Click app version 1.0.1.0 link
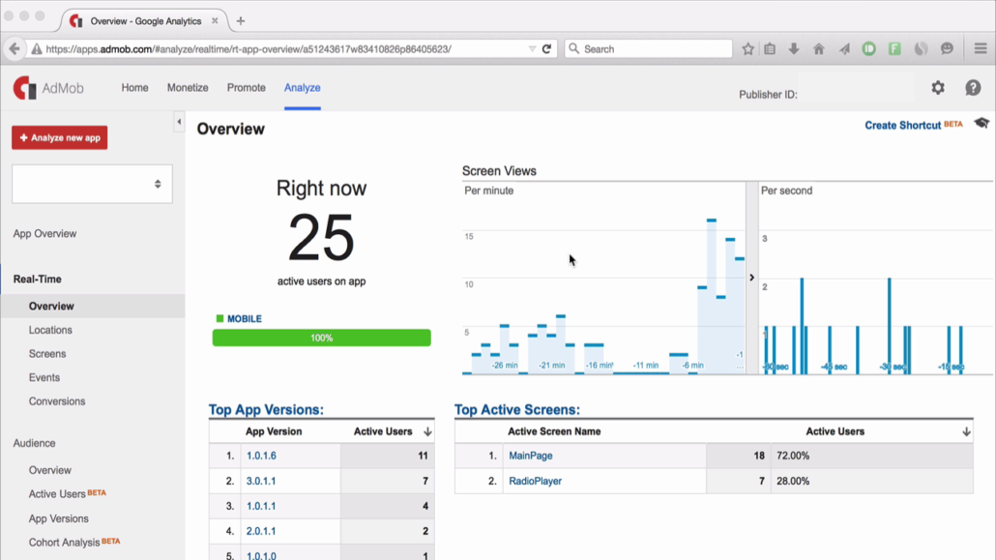 point(261,555)
